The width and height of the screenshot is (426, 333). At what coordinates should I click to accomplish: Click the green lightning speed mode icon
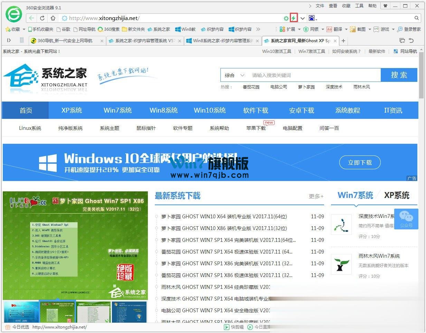(293, 18)
